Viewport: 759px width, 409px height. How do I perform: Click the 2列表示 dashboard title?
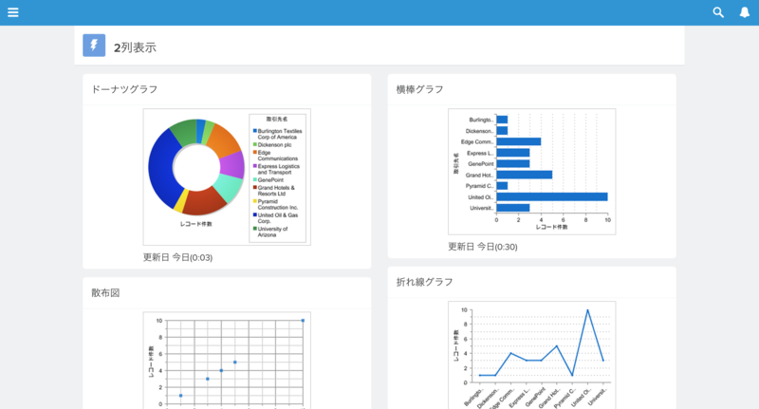pos(135,47)
